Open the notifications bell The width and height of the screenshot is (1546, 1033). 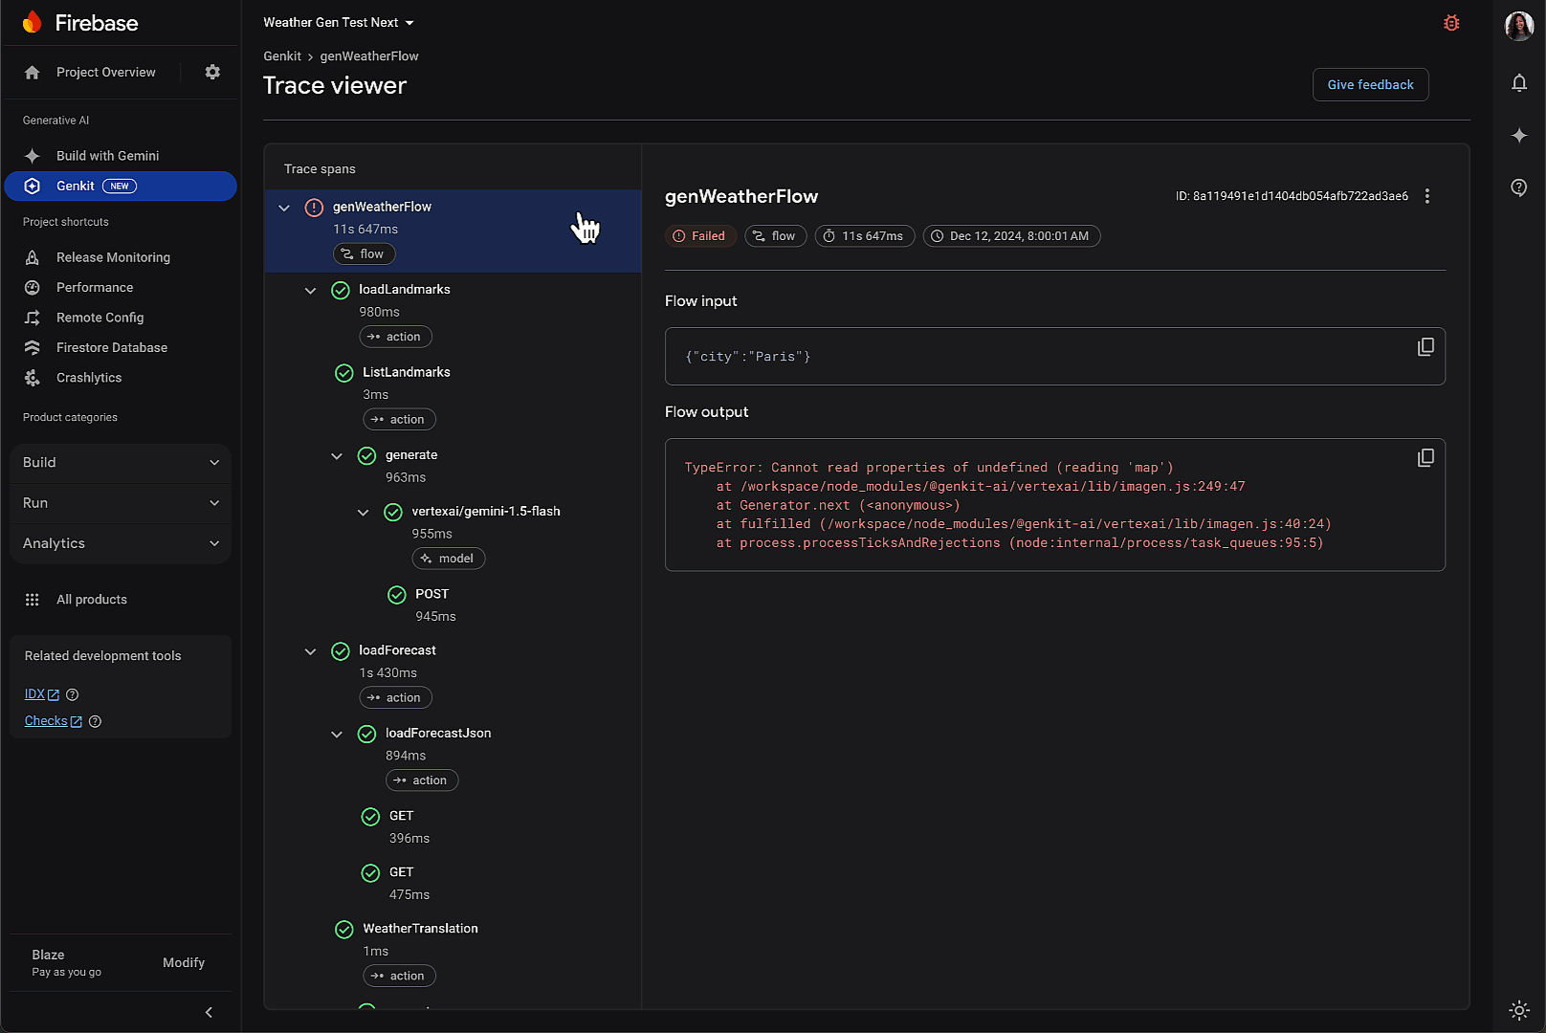click(x=1519, y=83)
